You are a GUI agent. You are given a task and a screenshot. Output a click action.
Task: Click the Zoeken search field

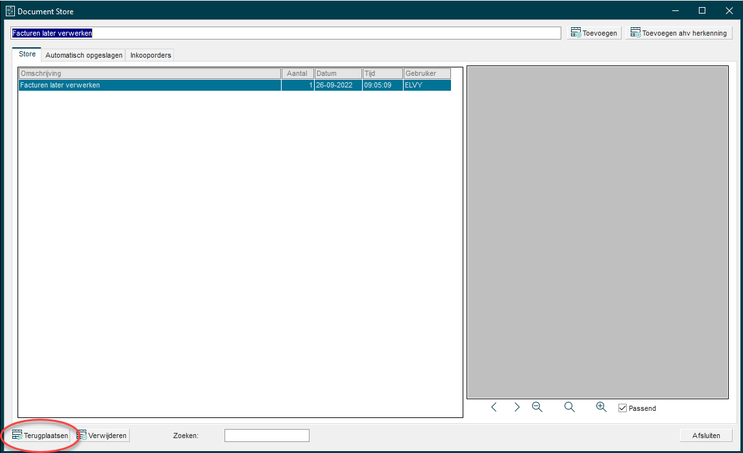click(x=267, y=436)
